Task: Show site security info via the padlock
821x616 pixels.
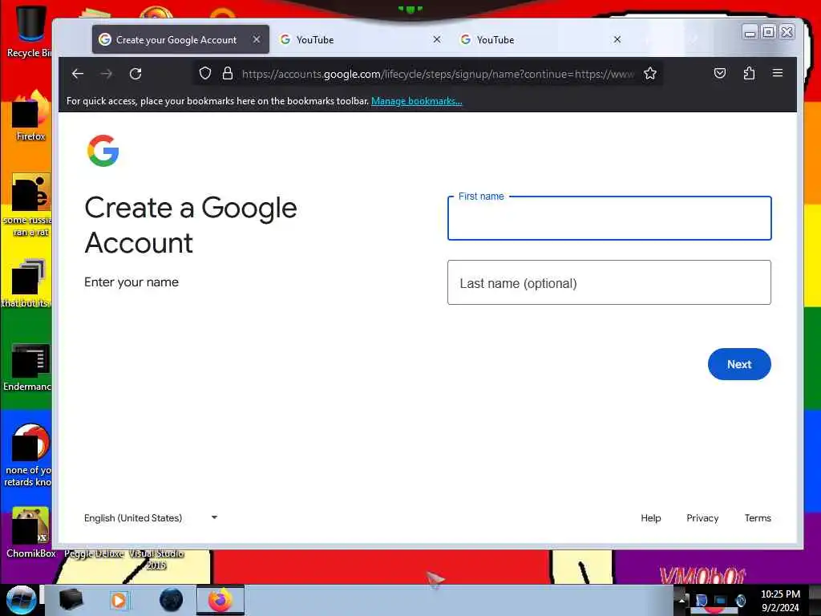Action: click(227, 73)
